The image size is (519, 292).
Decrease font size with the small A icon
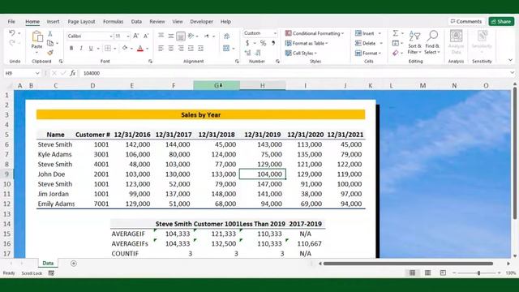[146, 36]
